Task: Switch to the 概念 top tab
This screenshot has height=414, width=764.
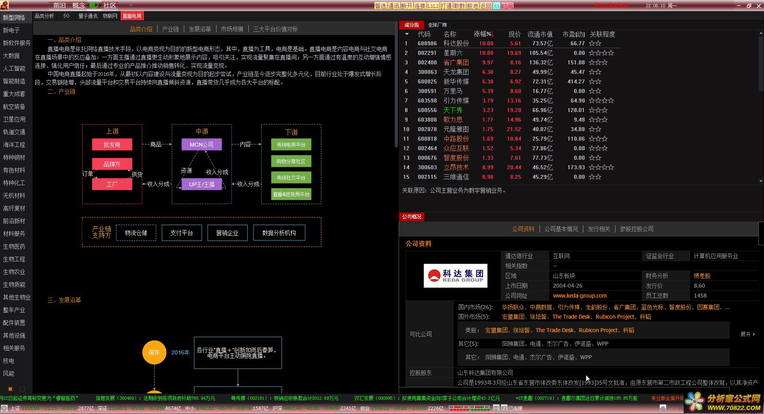Action: (79, 6)
